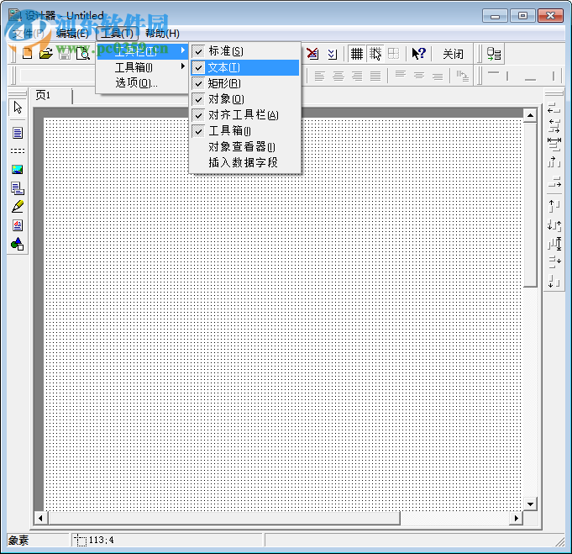The height and width of the screenshot is (554, 572).
Task: Insert a text rectangle object tool
Action: 18,133
